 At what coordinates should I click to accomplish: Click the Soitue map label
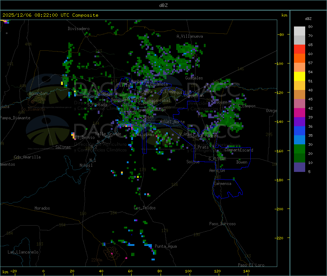[x=193, y=162]
